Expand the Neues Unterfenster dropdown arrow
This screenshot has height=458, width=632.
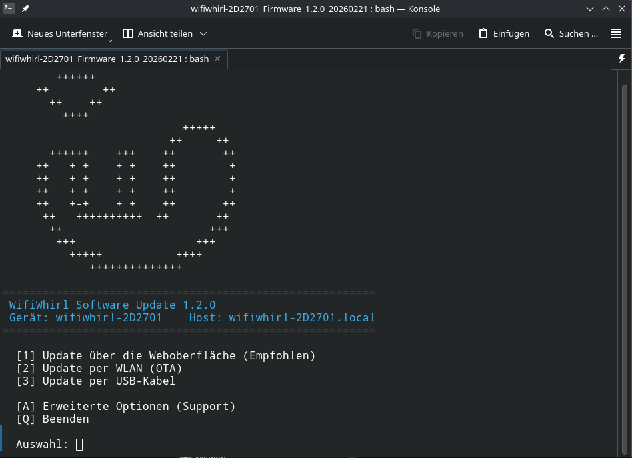111,40
